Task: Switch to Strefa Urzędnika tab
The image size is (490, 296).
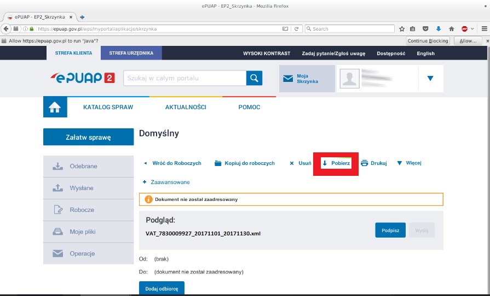Action: pos(131,53)
